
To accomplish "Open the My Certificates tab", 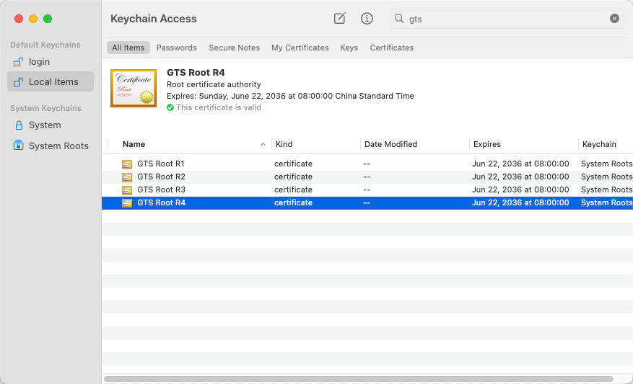I will tap(300, 48).
